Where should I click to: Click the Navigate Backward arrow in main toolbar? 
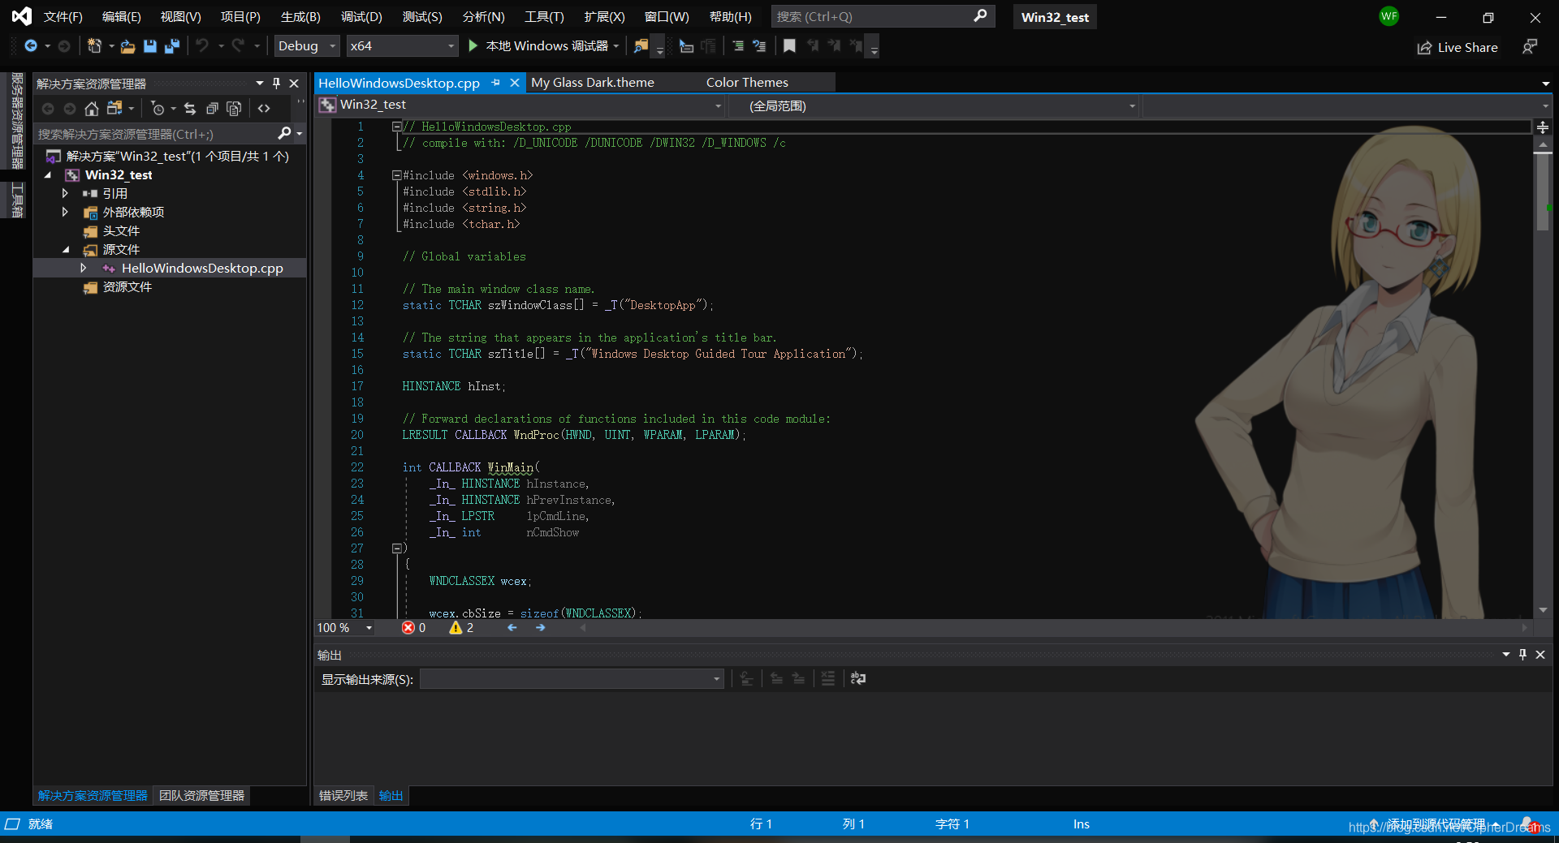click(x=31, y=46)
